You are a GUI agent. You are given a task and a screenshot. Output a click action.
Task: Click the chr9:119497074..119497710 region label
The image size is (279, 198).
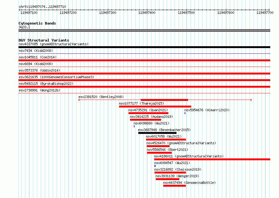(x=42, y=7)
